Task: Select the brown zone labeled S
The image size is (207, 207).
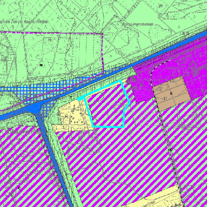Action: click(x=171, y=93)
